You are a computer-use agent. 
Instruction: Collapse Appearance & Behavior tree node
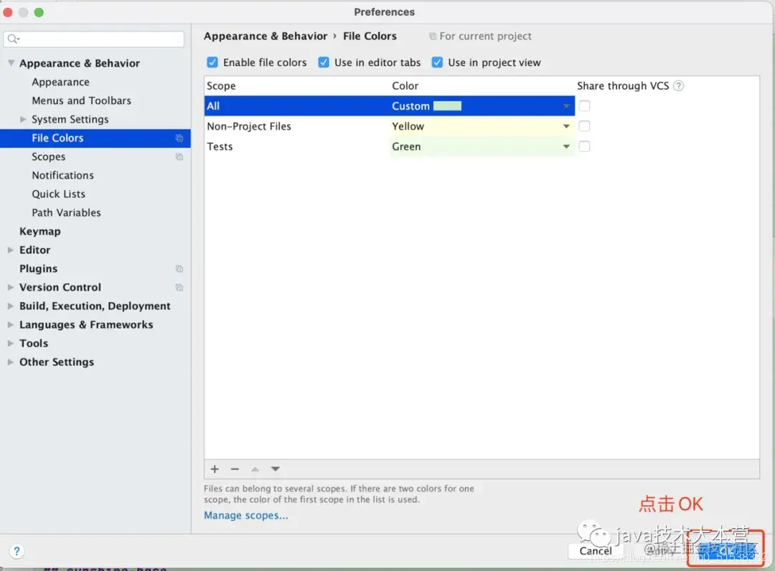[11, 62]
